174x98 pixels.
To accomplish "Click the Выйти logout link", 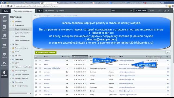I will click(x=152, y=11).
